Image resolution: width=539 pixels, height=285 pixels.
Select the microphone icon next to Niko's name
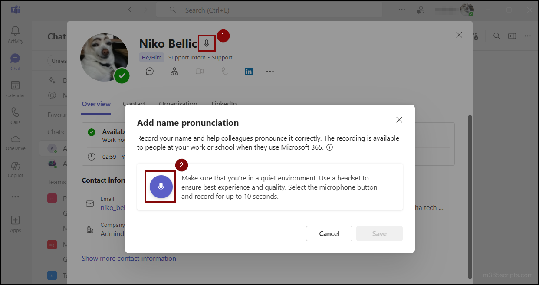[206, 43]
